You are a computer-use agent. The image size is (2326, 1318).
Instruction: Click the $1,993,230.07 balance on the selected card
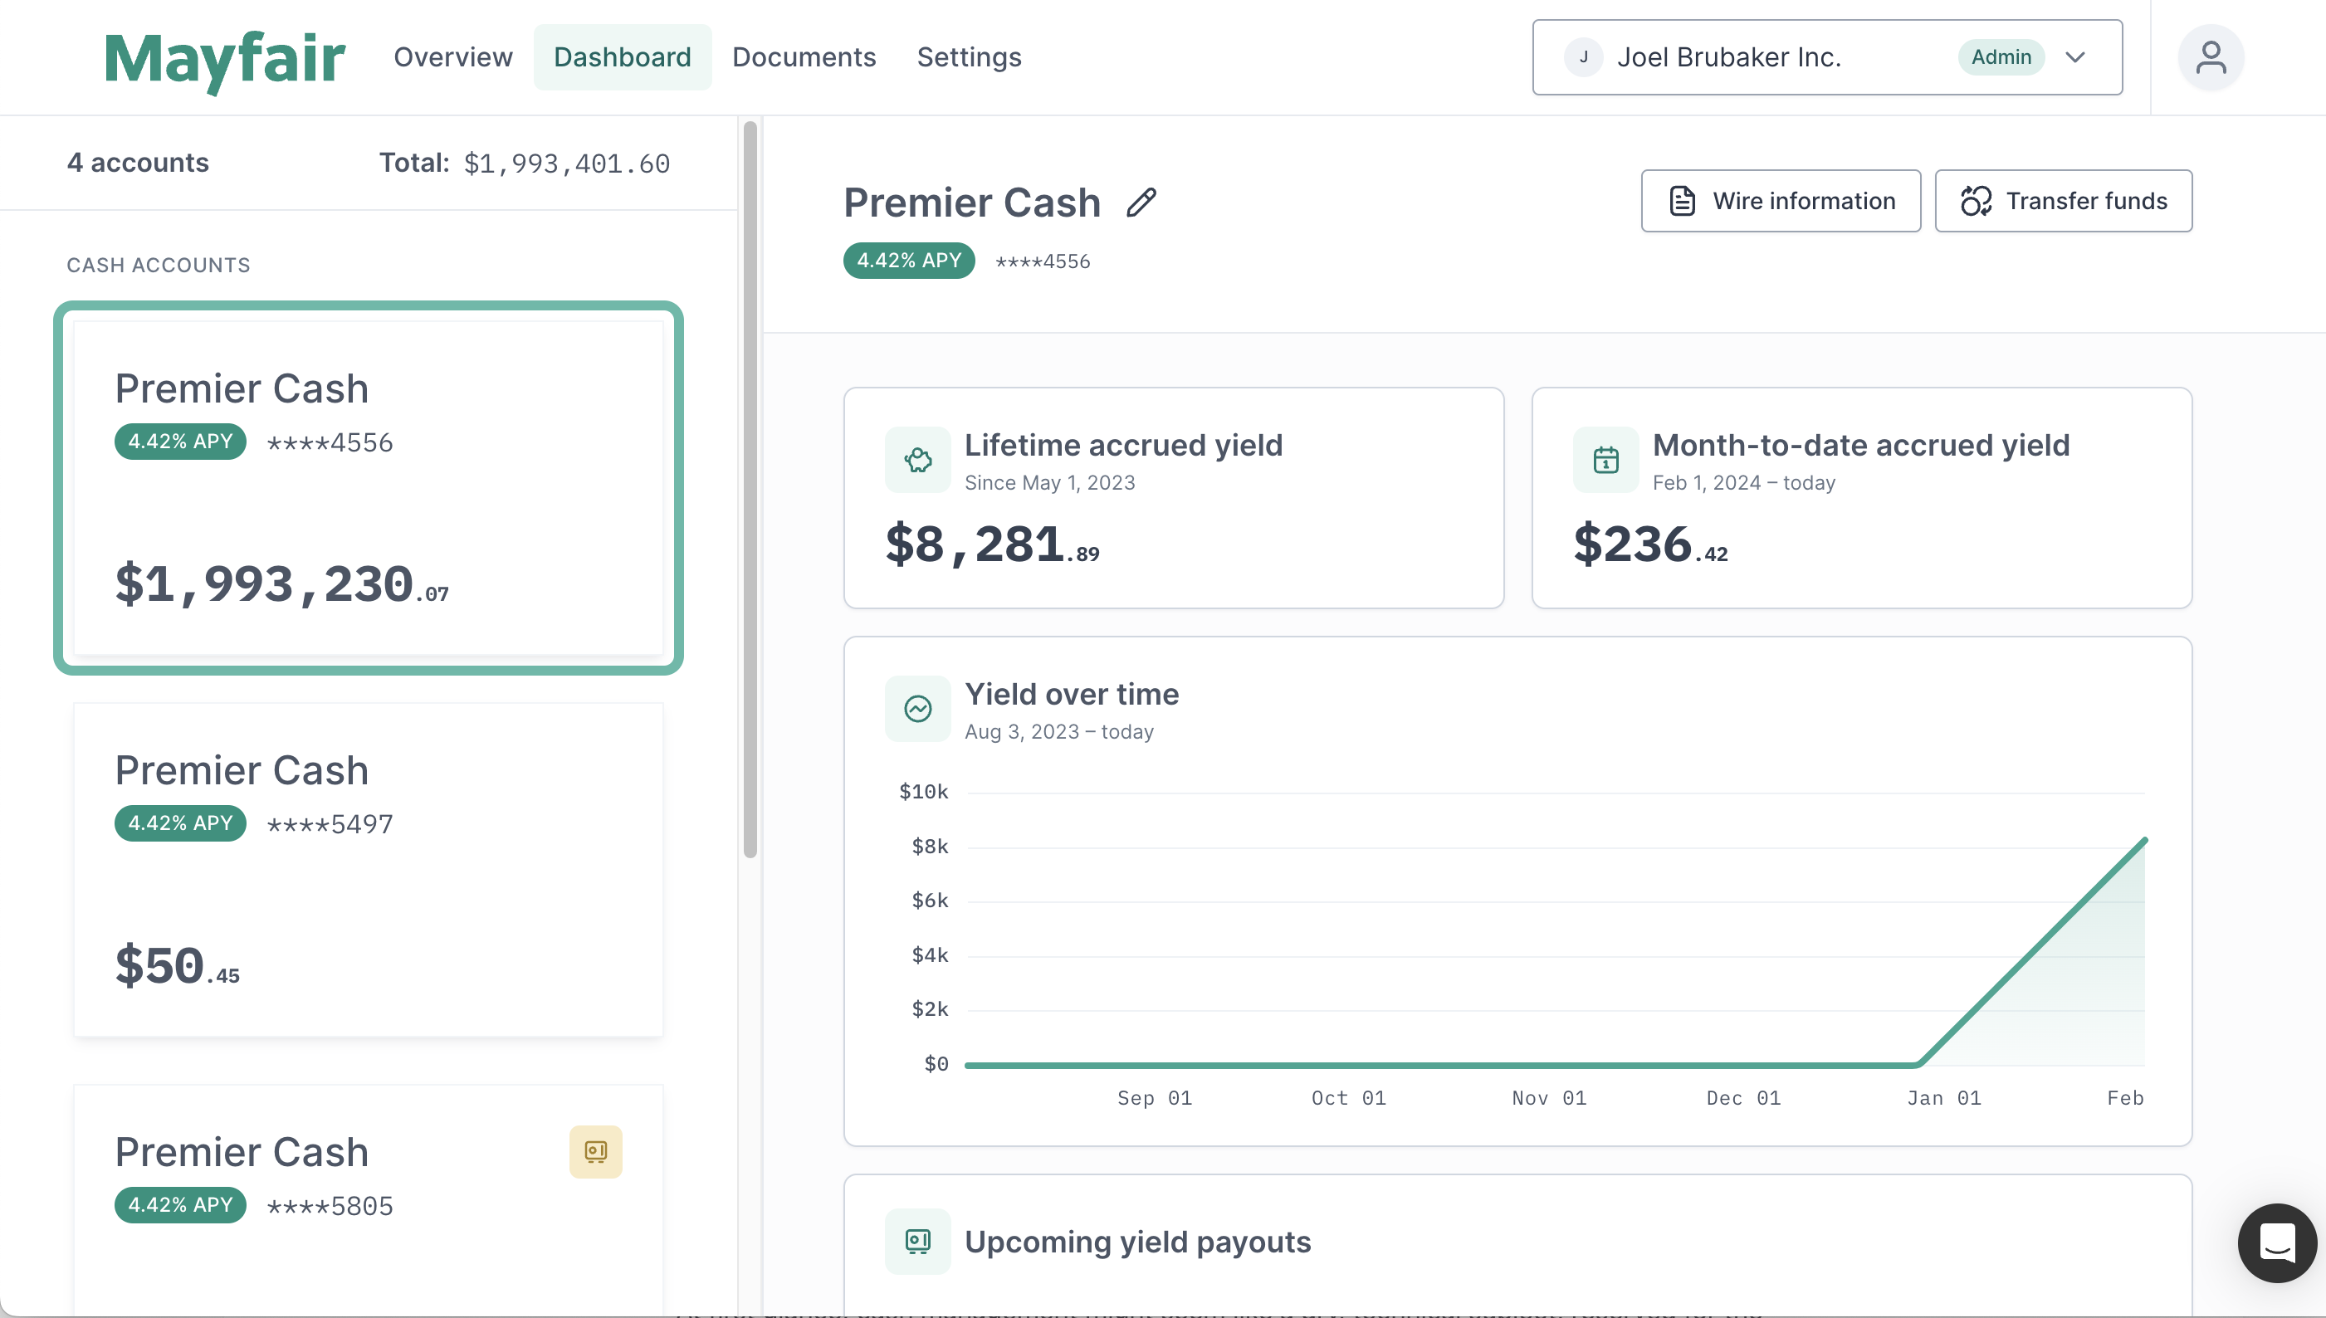[x=281, y=585]
